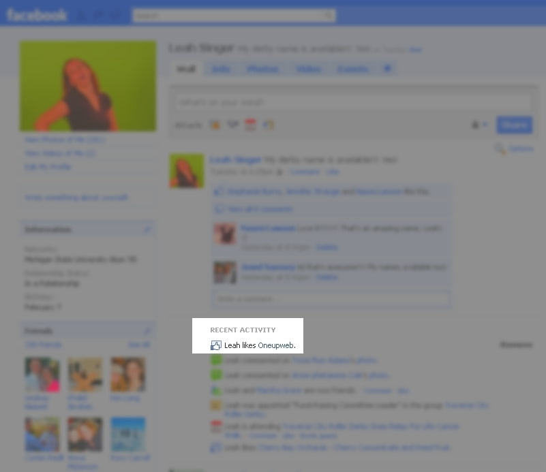Delete the second comment
The height and width of the screenshot is (472, 546).
pos(327,277)
